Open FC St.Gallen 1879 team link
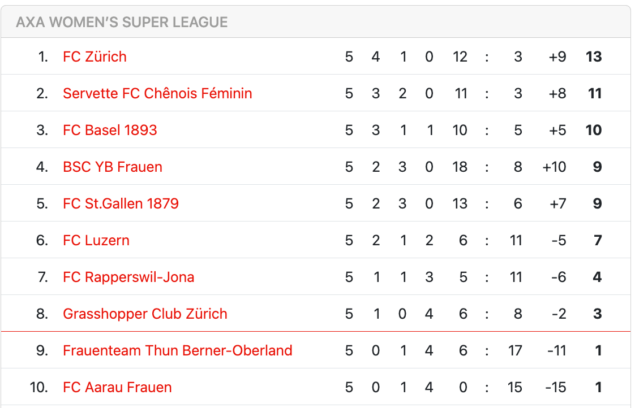The width and height of the screenshot is (635, 408). (x=121, y=203)
